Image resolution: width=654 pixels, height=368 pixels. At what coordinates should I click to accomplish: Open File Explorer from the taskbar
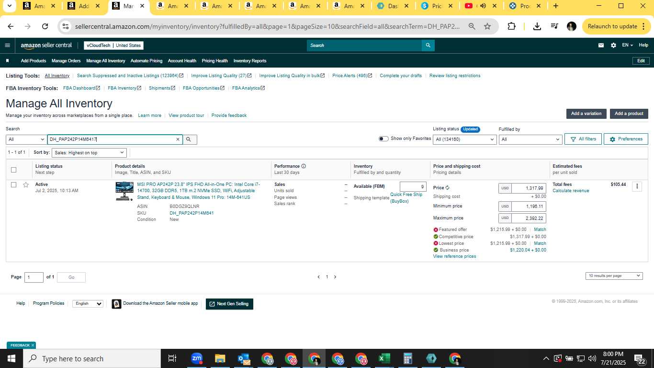click(x=220, y=358)
